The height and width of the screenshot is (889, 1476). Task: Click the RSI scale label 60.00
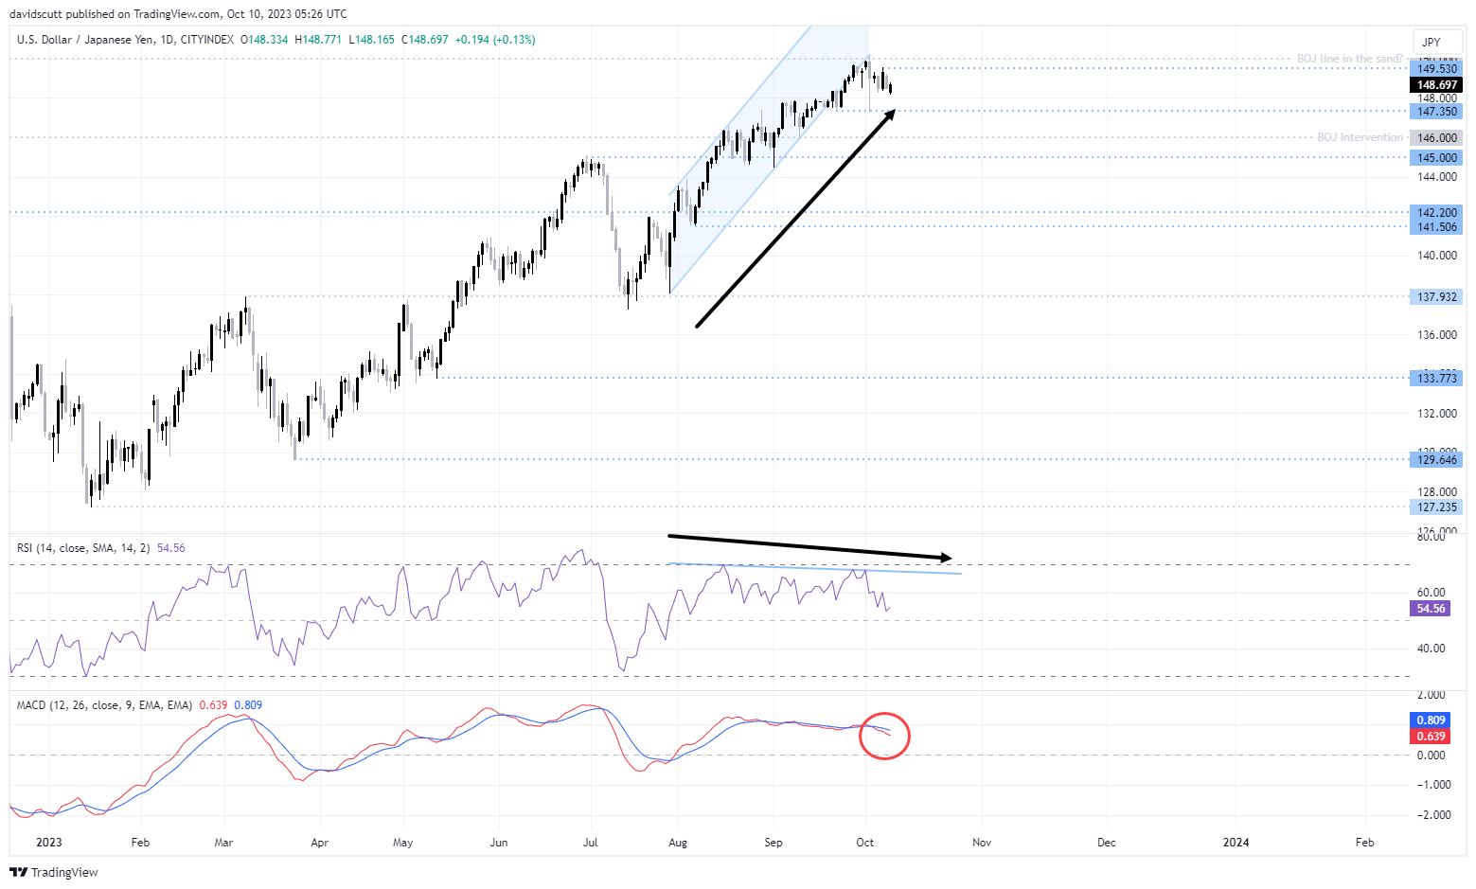(1432, 593)
